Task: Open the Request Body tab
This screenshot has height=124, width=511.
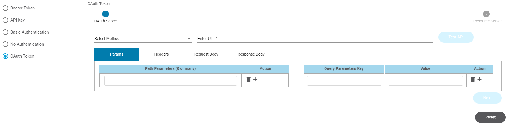Action: tap(206, 54)
